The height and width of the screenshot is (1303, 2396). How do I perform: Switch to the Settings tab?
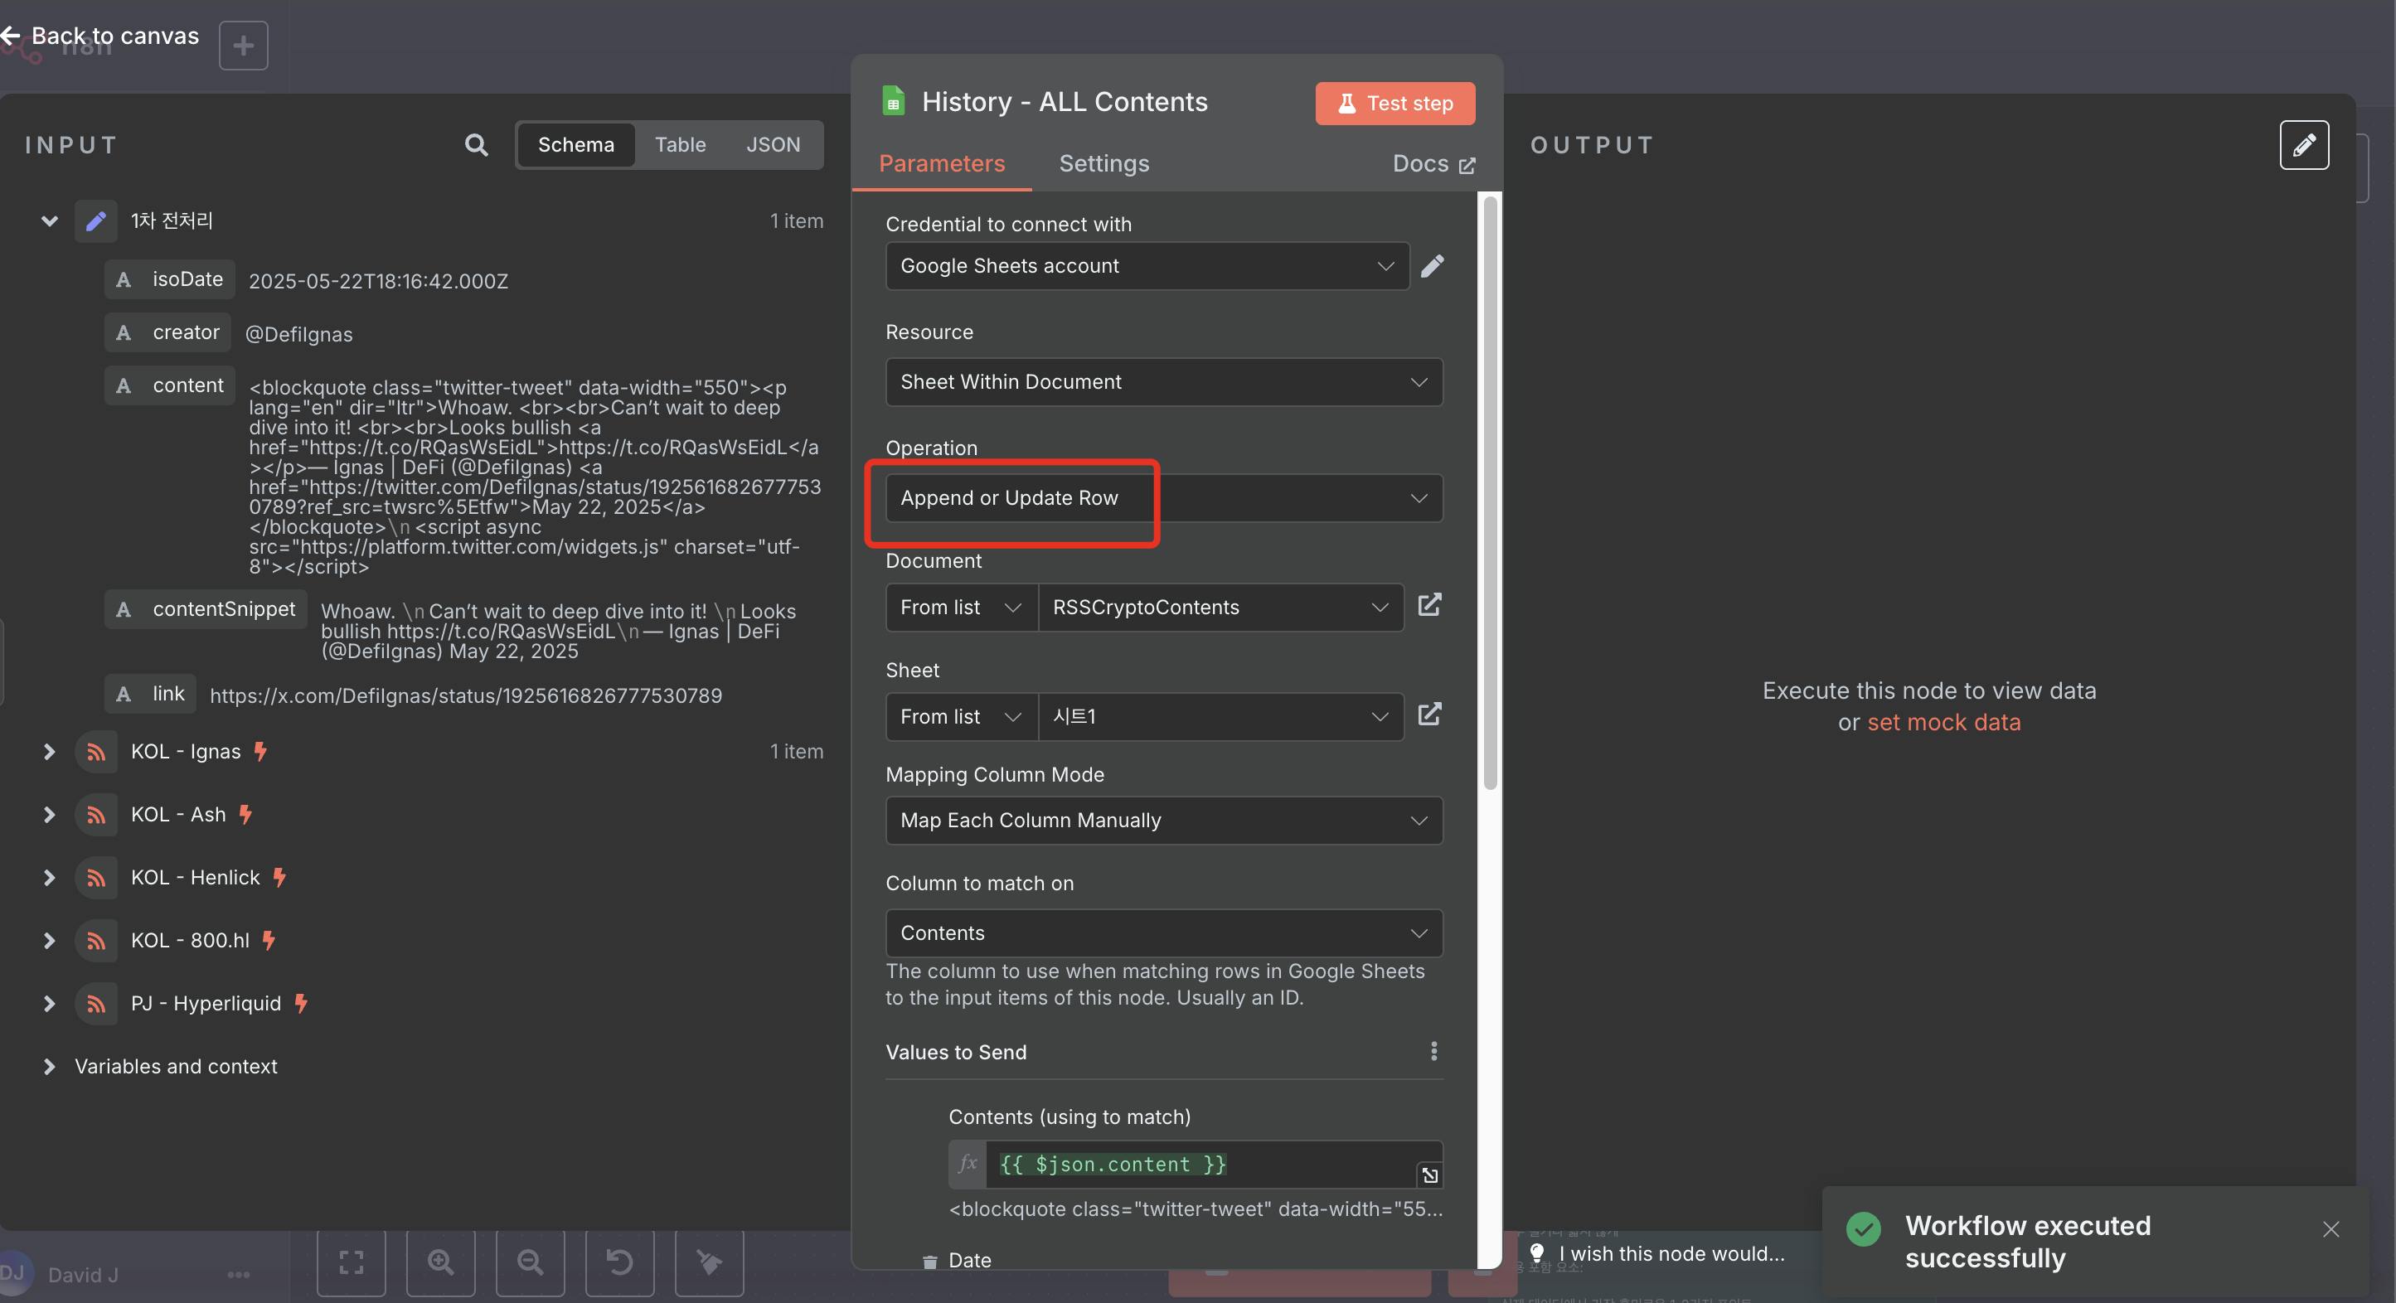1103,163
